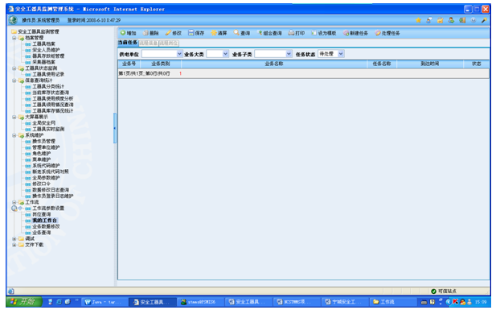Open 工器具实时监测 in the tree

48,129
